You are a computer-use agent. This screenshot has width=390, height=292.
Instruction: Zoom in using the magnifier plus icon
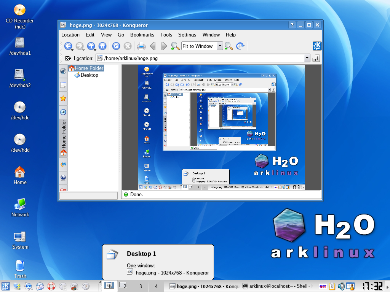(175, 46)
